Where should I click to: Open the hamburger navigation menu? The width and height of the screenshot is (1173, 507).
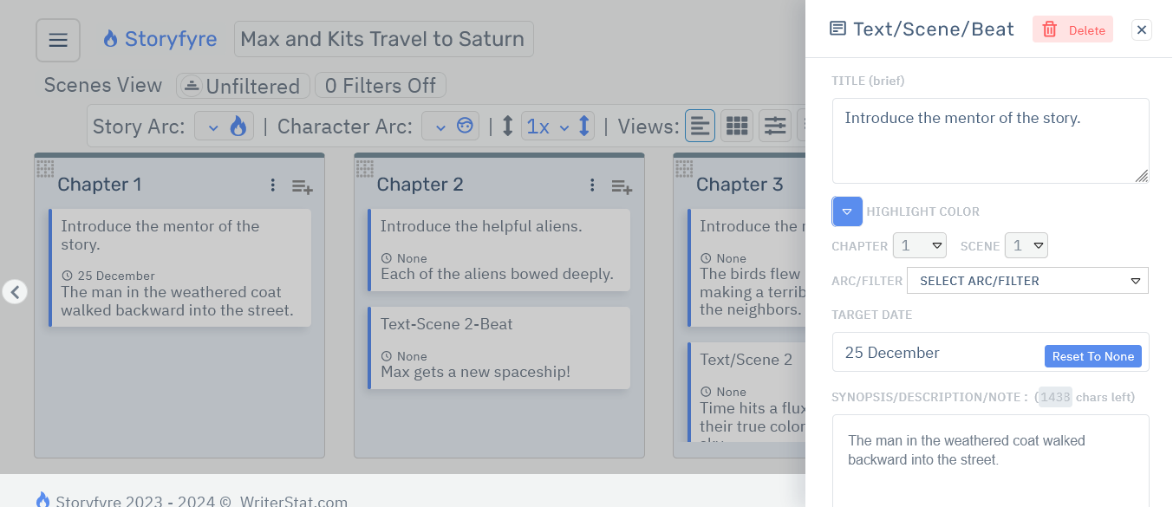coord(57,39)
